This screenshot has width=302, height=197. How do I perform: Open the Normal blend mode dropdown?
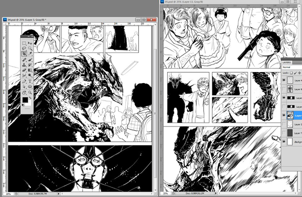(x=292, y=68)
